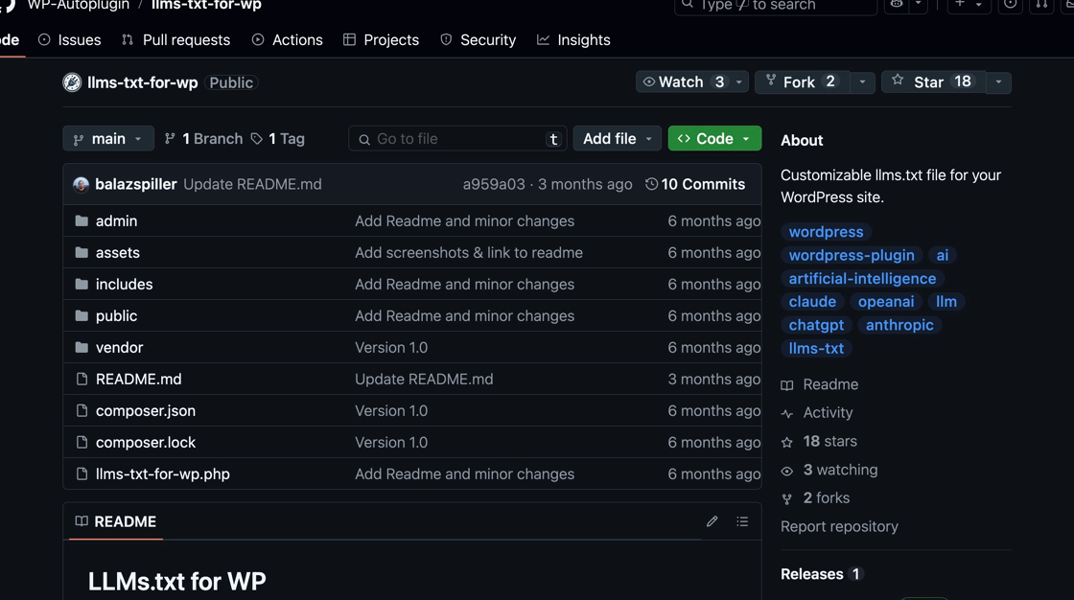Viewport: 1074px width, 600px height.
Task: Click the top search bar
Action: (776, 6)
